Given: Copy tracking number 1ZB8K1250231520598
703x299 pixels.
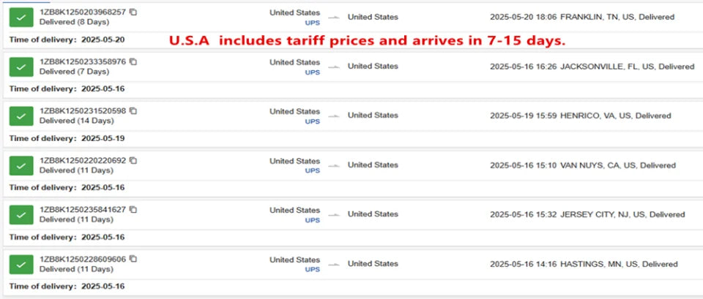Looking at the screenshot, I should pyautogui.click(x=133, y=111).
